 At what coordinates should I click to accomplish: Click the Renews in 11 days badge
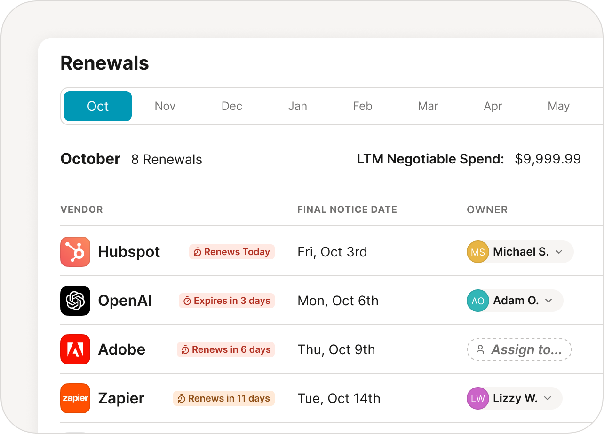(224, 398)
